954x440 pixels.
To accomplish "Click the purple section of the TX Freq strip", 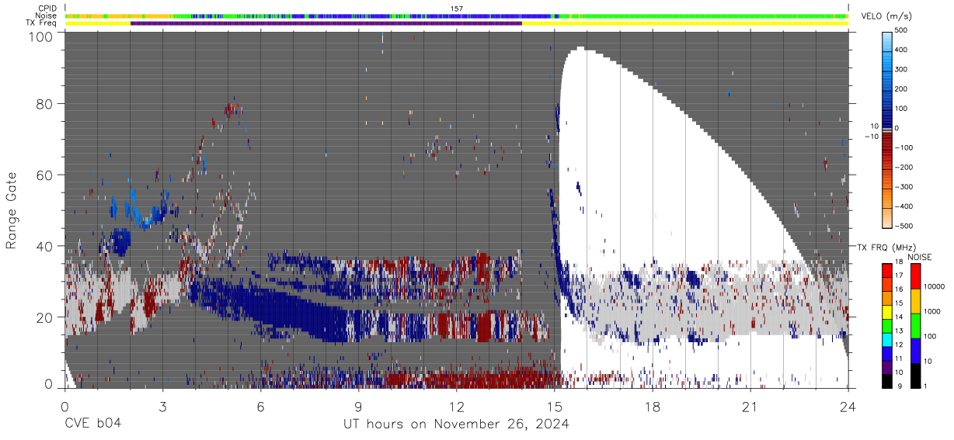I will coord(326,23).
